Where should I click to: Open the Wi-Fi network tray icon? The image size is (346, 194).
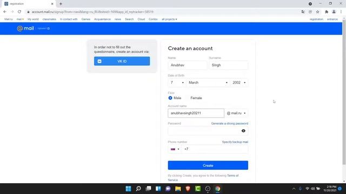click(x=307, y=189)
